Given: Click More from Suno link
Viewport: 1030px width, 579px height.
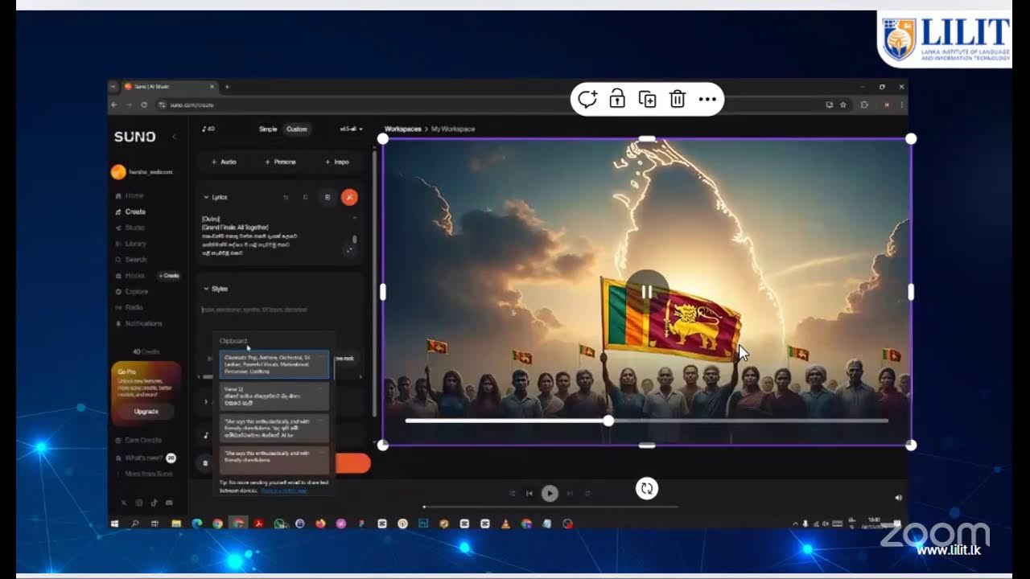Looking at the screenshot, I should click(144, 474).
